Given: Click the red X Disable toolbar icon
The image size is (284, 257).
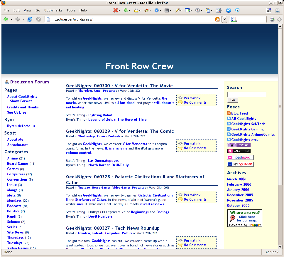Looking at the screenshot, I should click(x=115, y=10).
